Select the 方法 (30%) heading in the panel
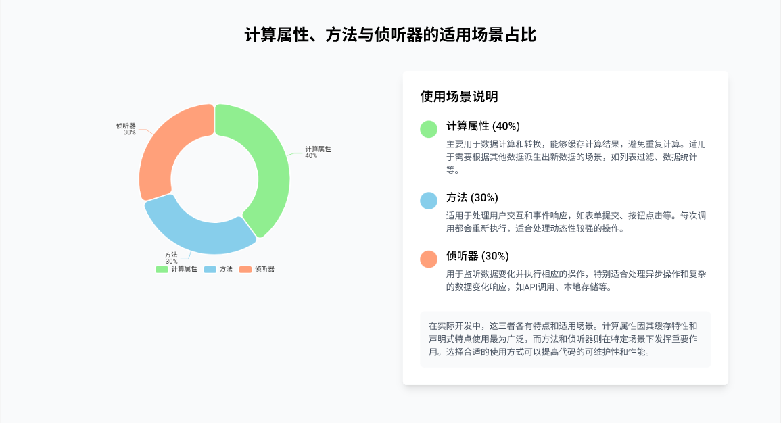The height and width of the screenshot is (423, 781). pos(472,198)
